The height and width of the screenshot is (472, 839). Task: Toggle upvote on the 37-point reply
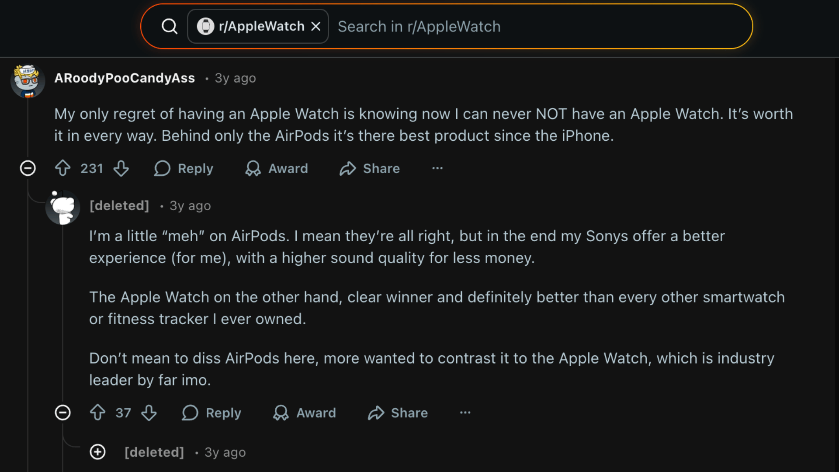(97, 413)
